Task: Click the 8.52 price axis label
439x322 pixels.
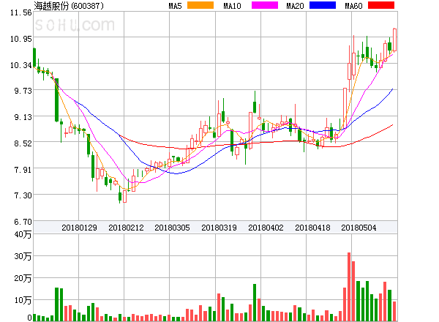Action: (x=23, y=143)
